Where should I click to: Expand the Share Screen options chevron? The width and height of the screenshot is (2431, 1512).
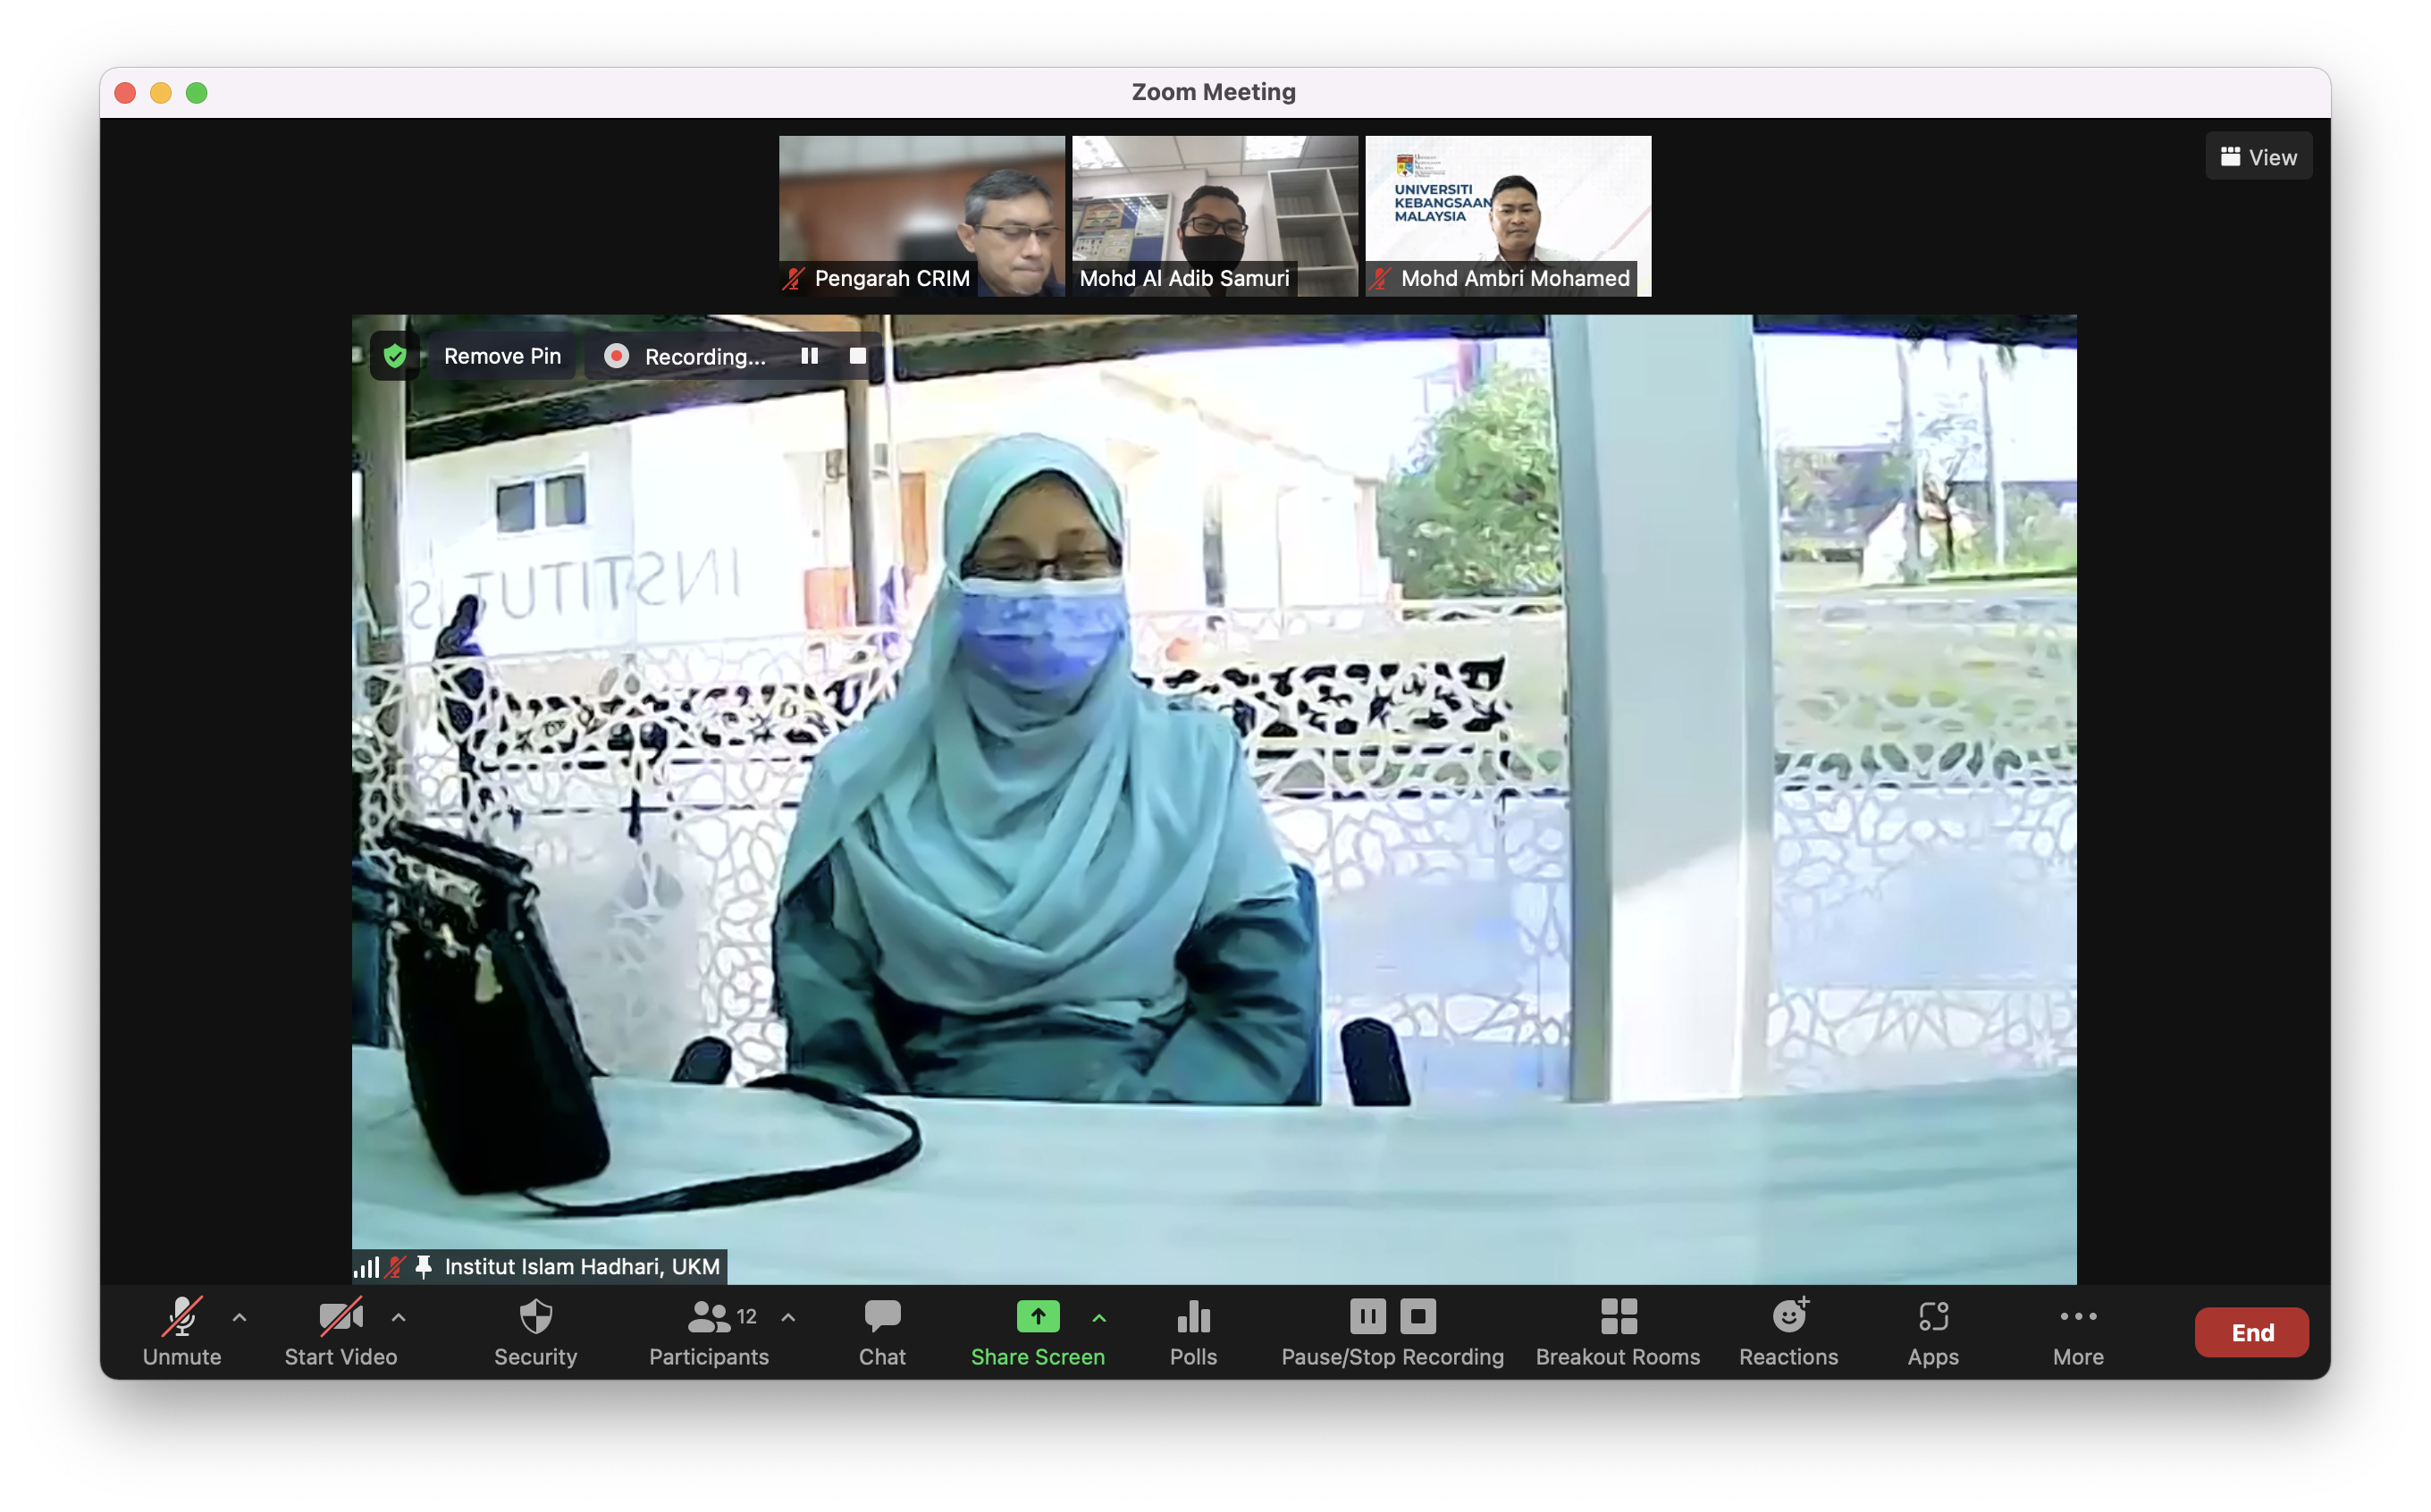coord(1098,1318)
